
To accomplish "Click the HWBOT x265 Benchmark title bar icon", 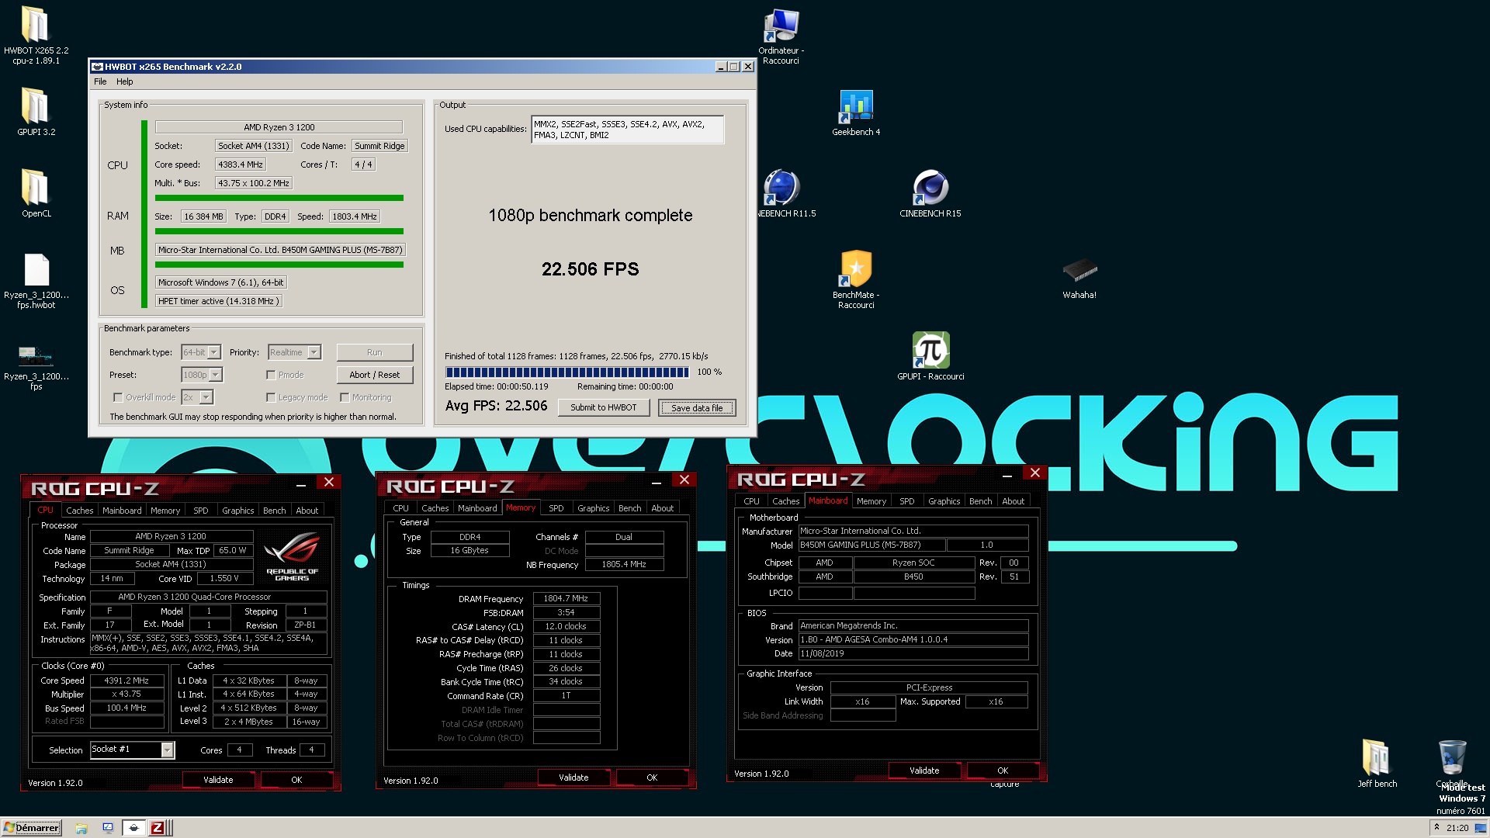I will click(x=98, y=67).
